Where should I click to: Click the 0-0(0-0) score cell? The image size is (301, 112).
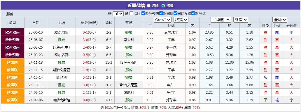click(89, 100)
